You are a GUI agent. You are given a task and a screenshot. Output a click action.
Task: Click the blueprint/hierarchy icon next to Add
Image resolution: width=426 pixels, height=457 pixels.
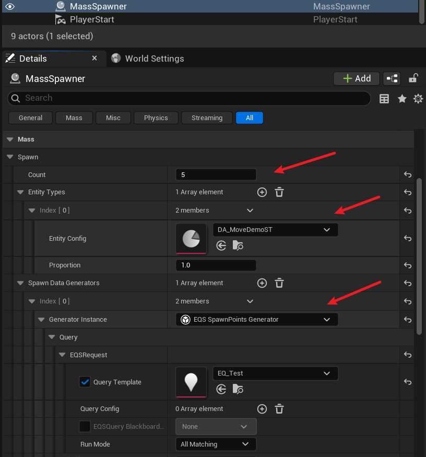point(392,78)
